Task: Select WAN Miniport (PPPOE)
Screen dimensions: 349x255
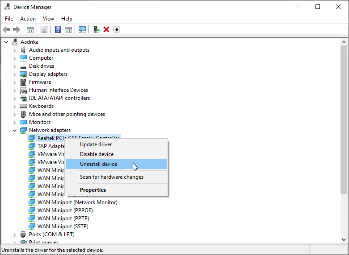Action: [x=65, y=210]
